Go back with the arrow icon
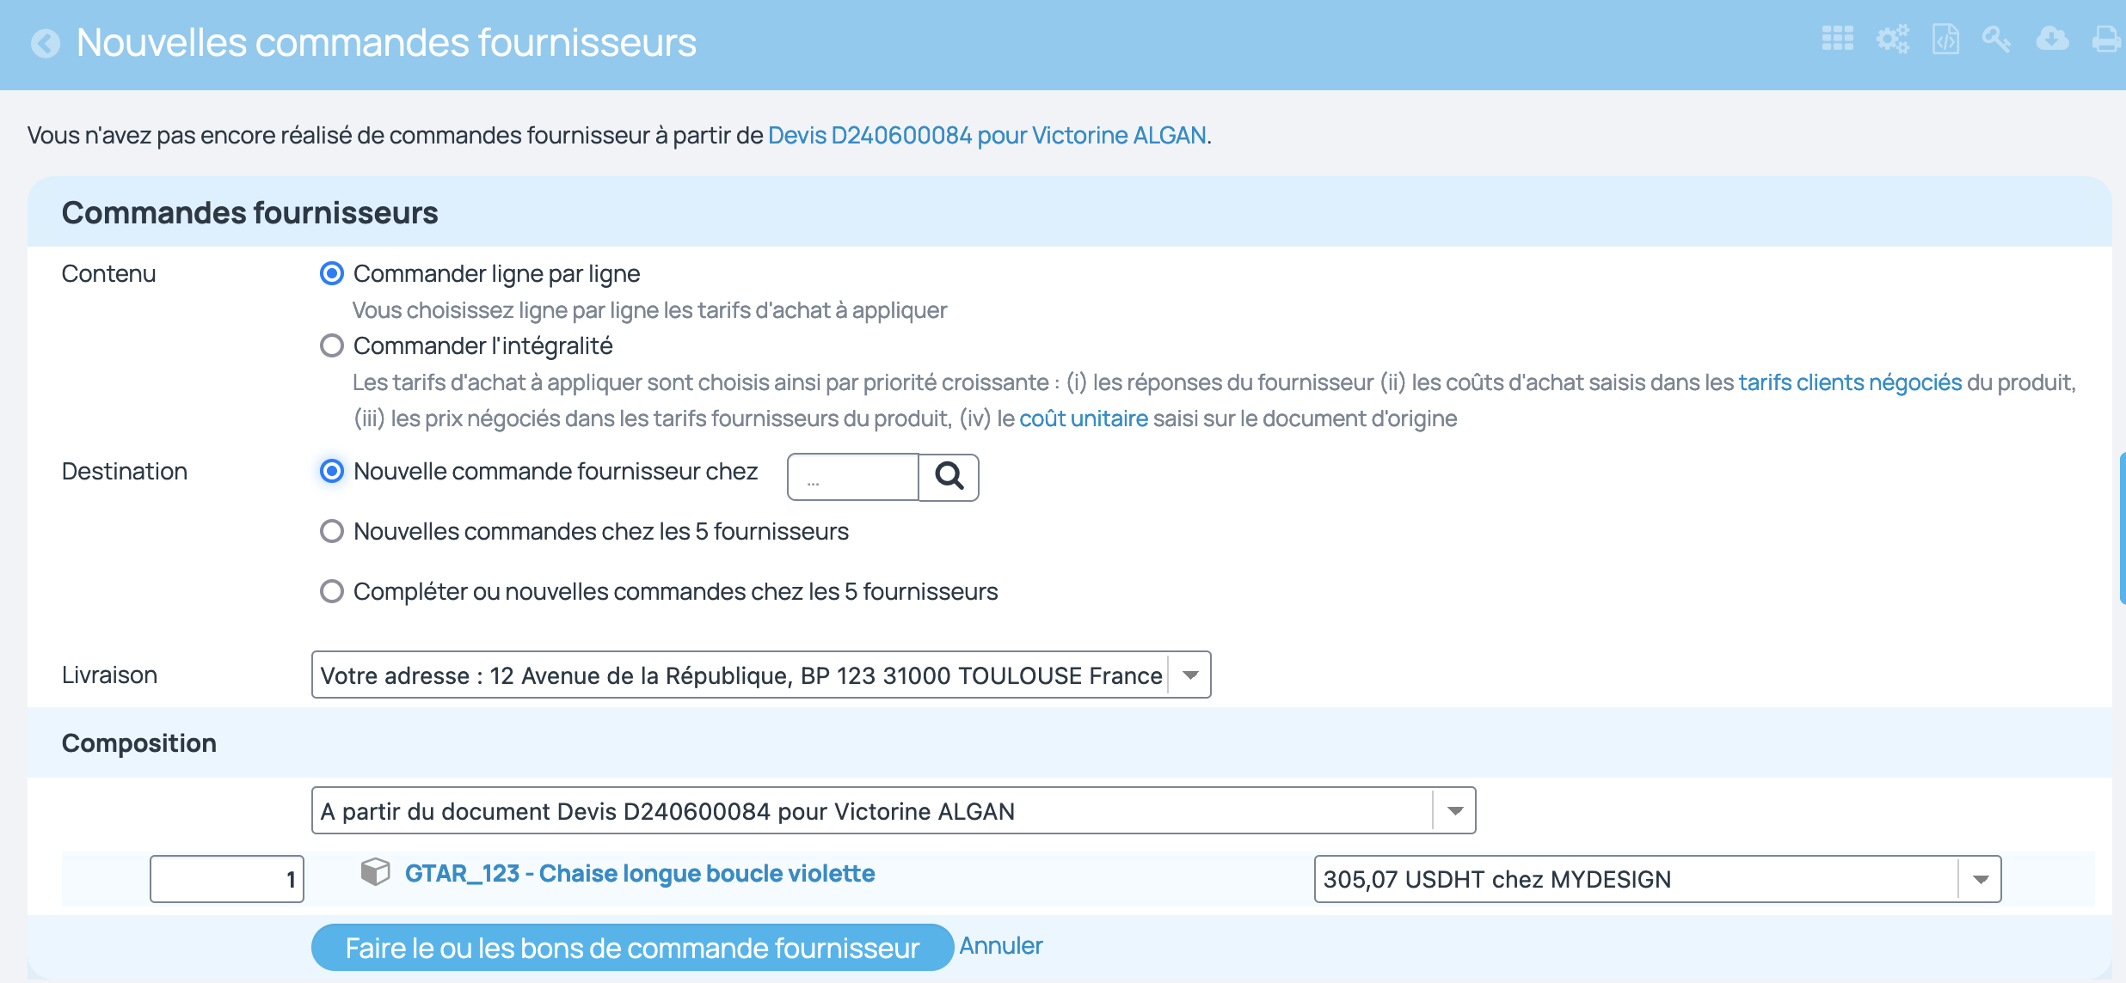The height and width of the screenshot is (983, 2126). pyautogui.click(x=46, y=44)
